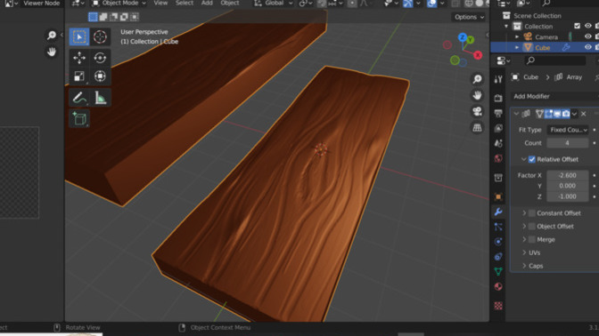Image resolution: width=599 pixels, height=336 pixels.
Task: Open Object Data green triangle tab
Action: [498, 272]
